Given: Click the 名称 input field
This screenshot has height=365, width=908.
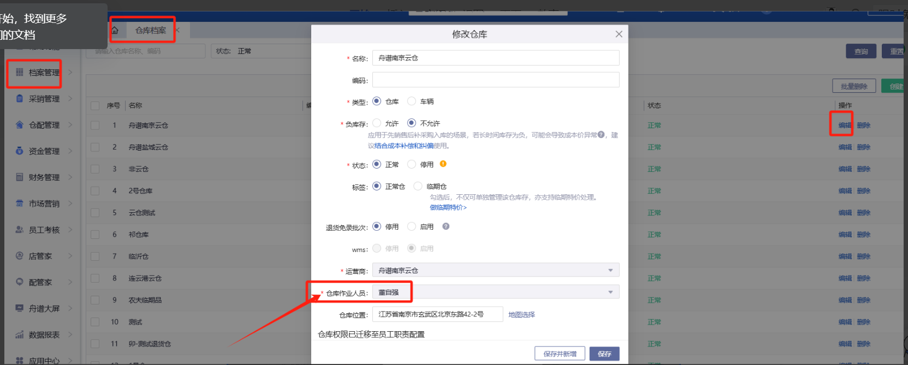Looking at the screenshot, I should coord(495,58).
